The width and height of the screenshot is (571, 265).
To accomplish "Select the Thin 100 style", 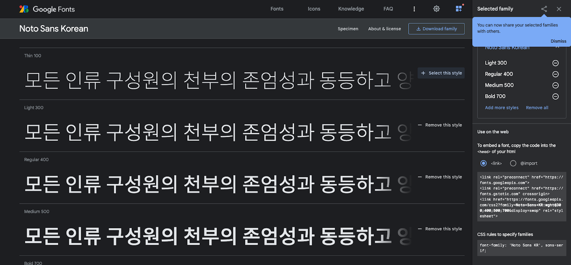I will click(441, 73).
